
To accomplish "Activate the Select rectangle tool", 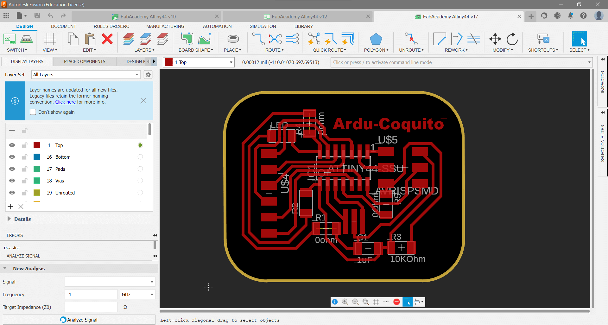I will click(x=579, y=39).
